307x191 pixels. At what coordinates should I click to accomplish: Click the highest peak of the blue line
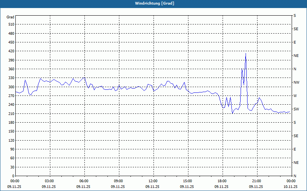click(x=246, y=53)
